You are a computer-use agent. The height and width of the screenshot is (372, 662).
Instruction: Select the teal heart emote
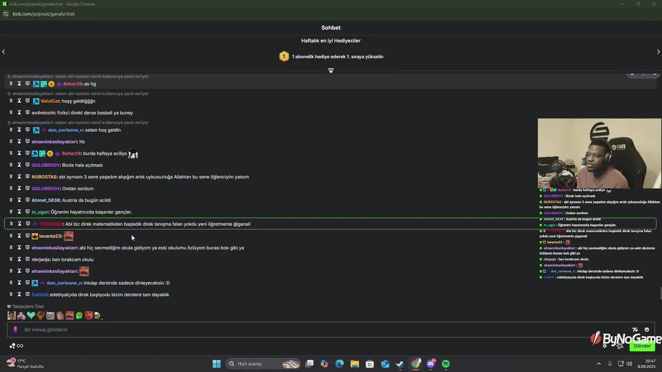tap(31, 315)
